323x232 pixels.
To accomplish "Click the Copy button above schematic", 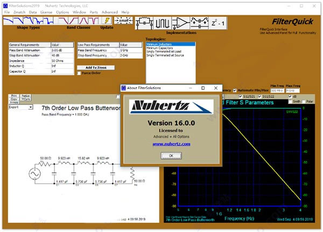I will click(x=14, y=99).
